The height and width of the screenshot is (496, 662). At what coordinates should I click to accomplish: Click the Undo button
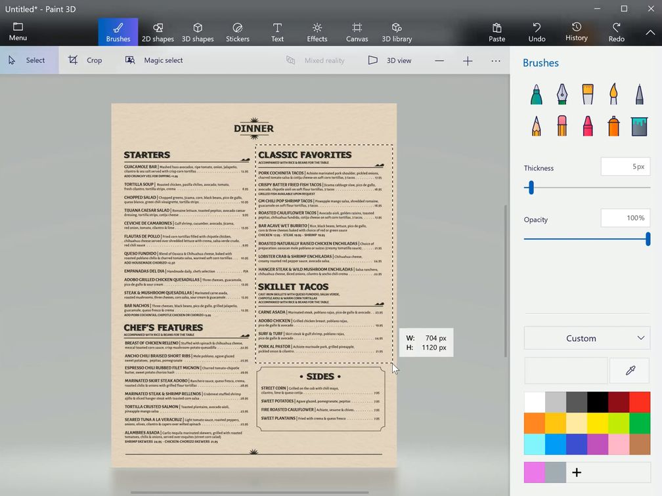pyautogui.click(x=537, y=31)
